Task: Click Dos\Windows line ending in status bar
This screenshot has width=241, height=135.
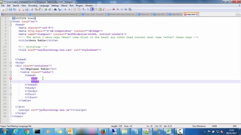Action: pyautogui.click(x=199, y=126)
